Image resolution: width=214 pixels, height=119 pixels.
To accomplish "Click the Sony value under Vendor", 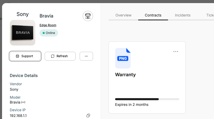I will 14,89.
